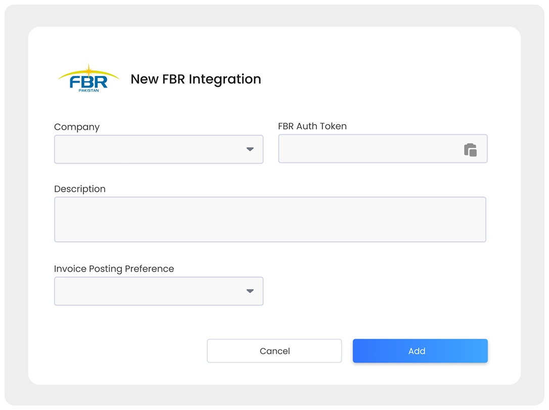This screenshot has width=549, height=410.
Task: Click inside the Description text area
Action: [270, 219]
